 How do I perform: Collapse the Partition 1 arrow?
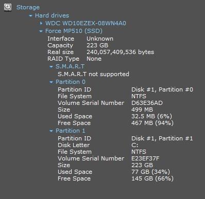[51, 131]
